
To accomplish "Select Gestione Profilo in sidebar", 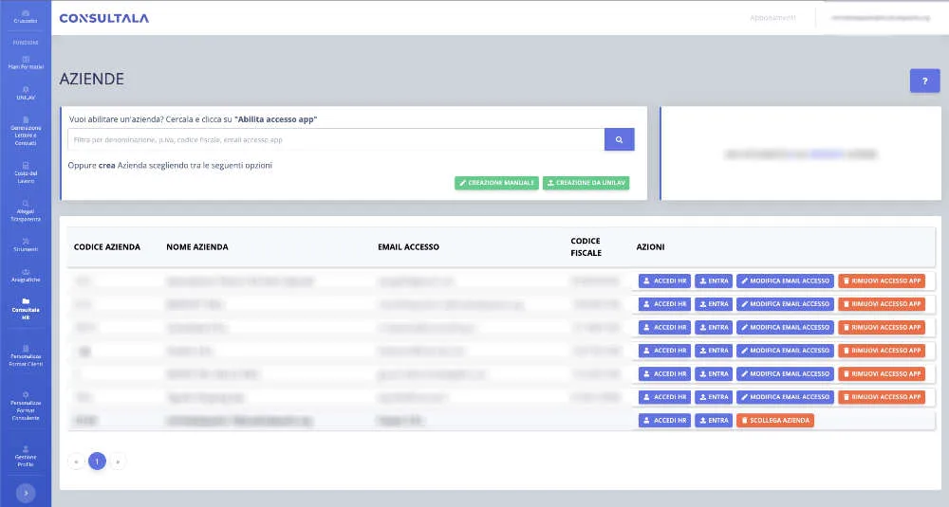I will click(x=26, y=456).
